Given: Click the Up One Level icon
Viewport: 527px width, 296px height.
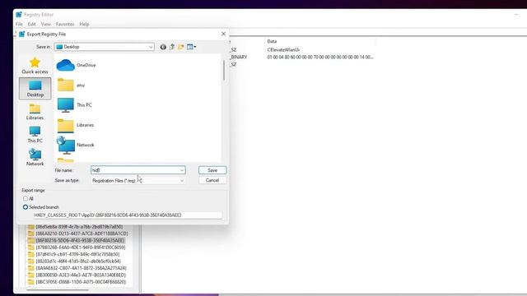Looking at the screenshot, I should pyautogui.click(x=172, y=47).
